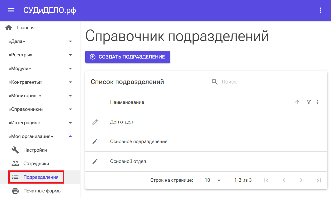This screenshot has height=197, width=331.
Task: Open the kebab menu in the top bar
Action: pyautogui.click(x=320, y=10)
